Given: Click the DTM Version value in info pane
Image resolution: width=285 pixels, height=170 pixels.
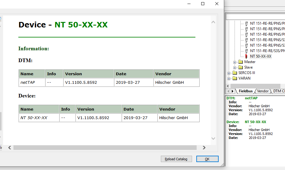Looking at the screenshot, I should click(x=261, y=110).
